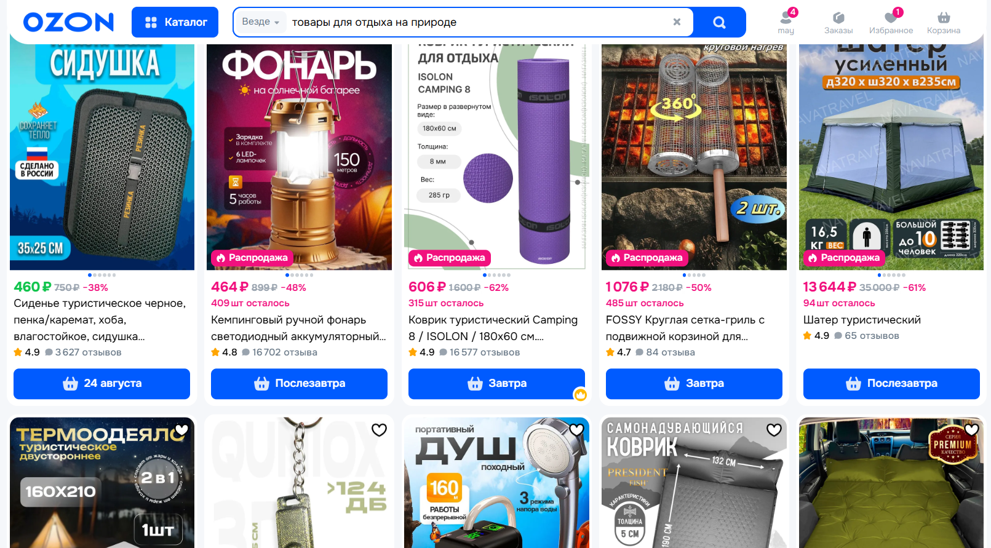Image resolution: width=991 pixels, height=548 pixels.
Task: Add seat pad to cart, 24 августа
Action: (x=101, y=384)
